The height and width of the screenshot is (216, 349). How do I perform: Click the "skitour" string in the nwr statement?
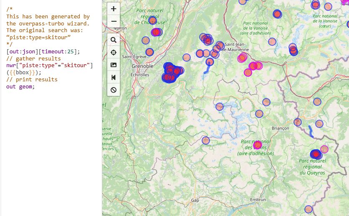(x=76, y=65)
